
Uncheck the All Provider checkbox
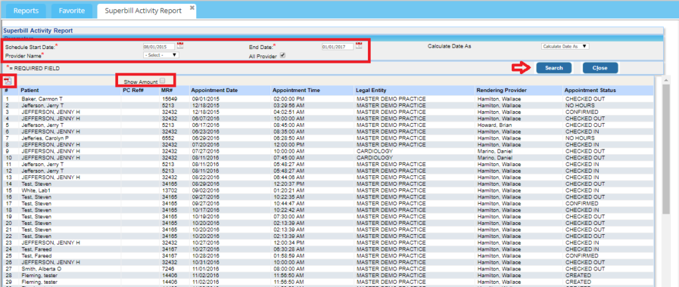(282, 56)
